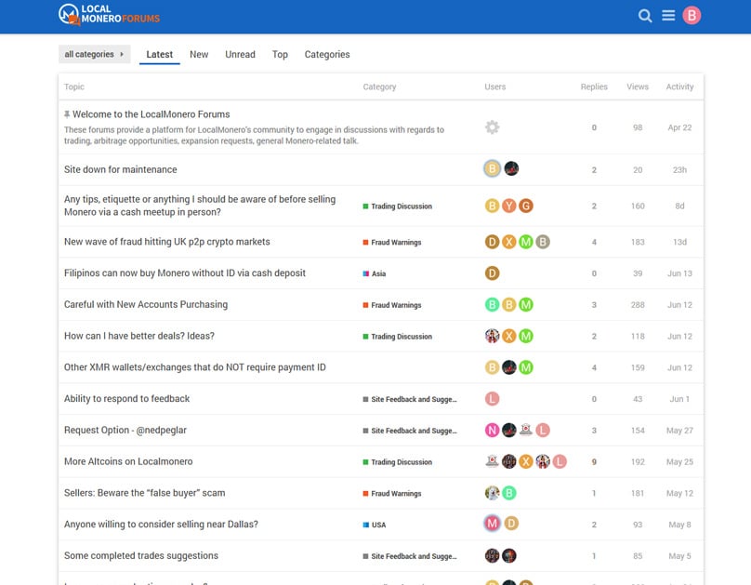Open Site down for maintenance topic

[x=121, y=169]
